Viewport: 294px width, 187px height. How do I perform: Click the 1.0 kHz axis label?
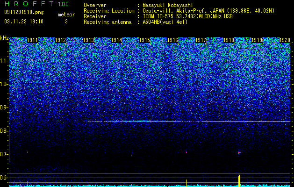[4, 85]
